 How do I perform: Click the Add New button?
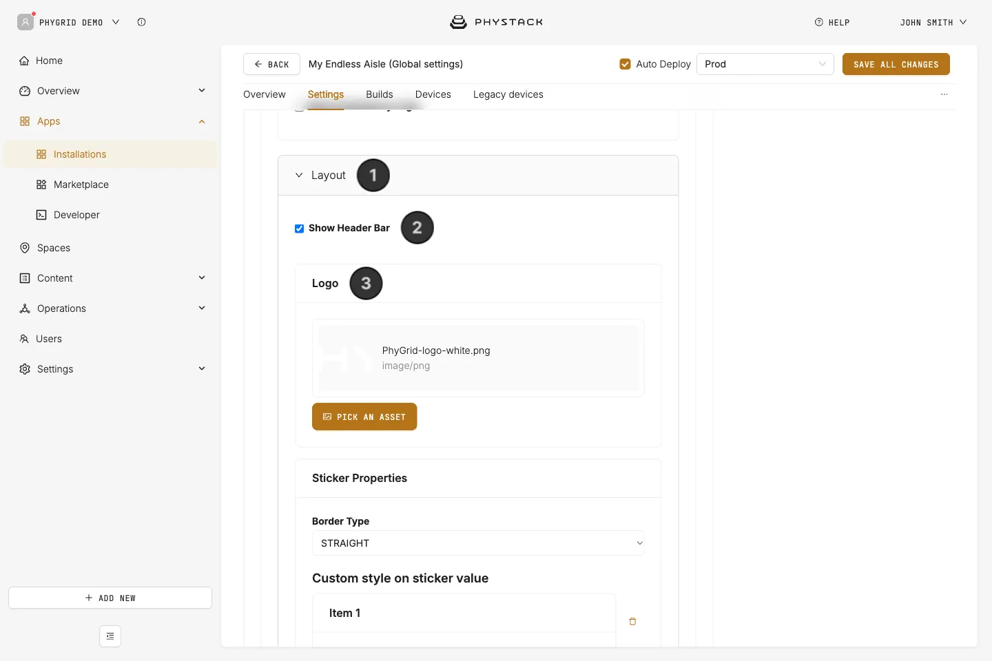coord(110,598)
